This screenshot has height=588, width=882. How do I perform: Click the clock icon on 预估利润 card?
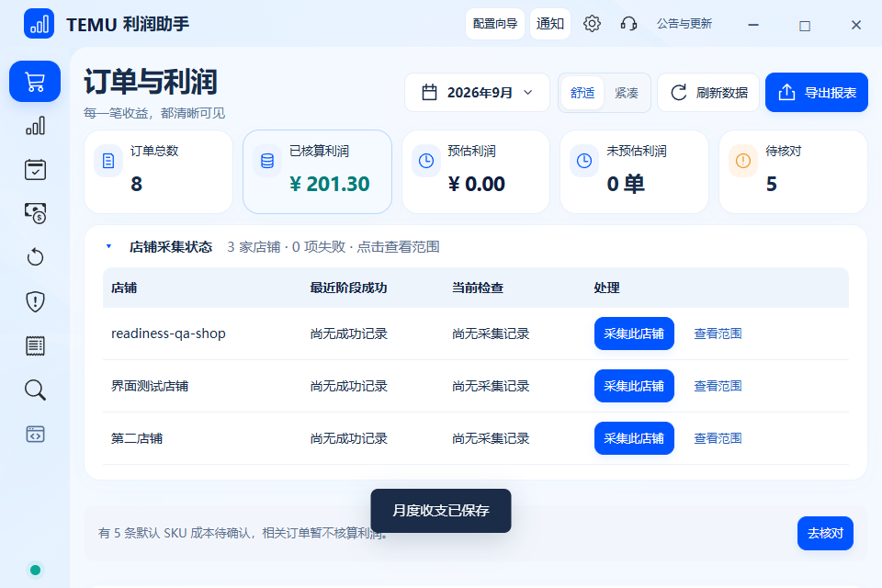pos(426,162)
